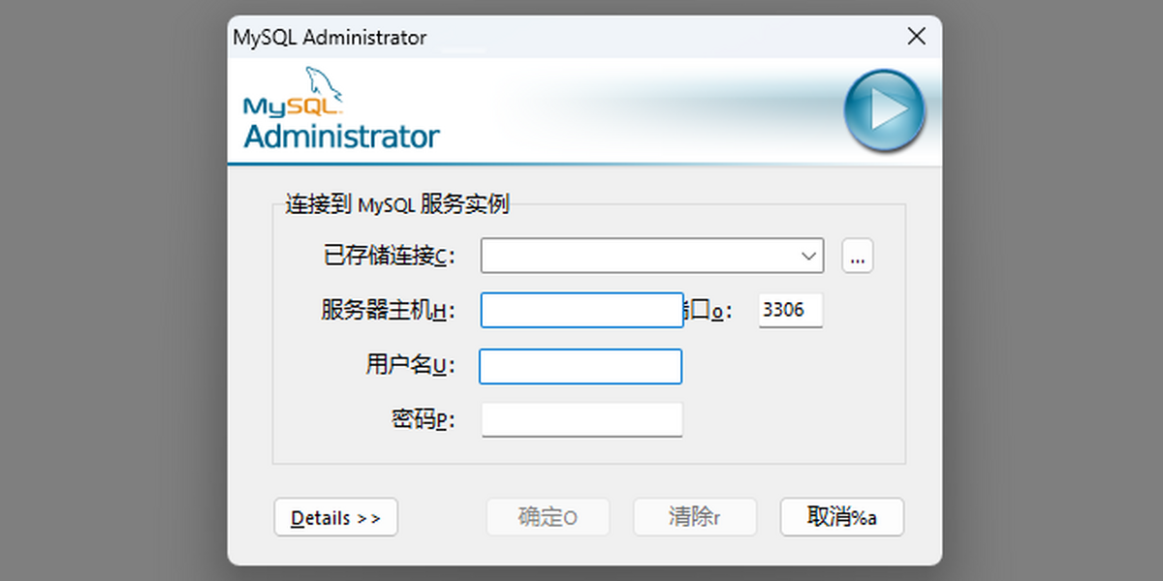The height and width of the screenshot is (581, 1163).
Task: Open the stored connections browse (...) button
Action: click(858, 257)
